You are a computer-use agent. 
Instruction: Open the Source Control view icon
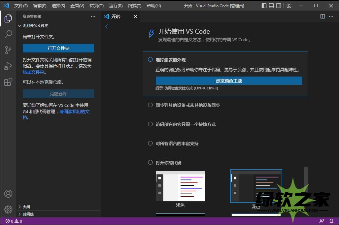pyautogui.click(x=8, y=50)
